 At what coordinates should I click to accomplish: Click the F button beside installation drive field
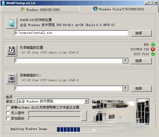[x=125, y=88]
